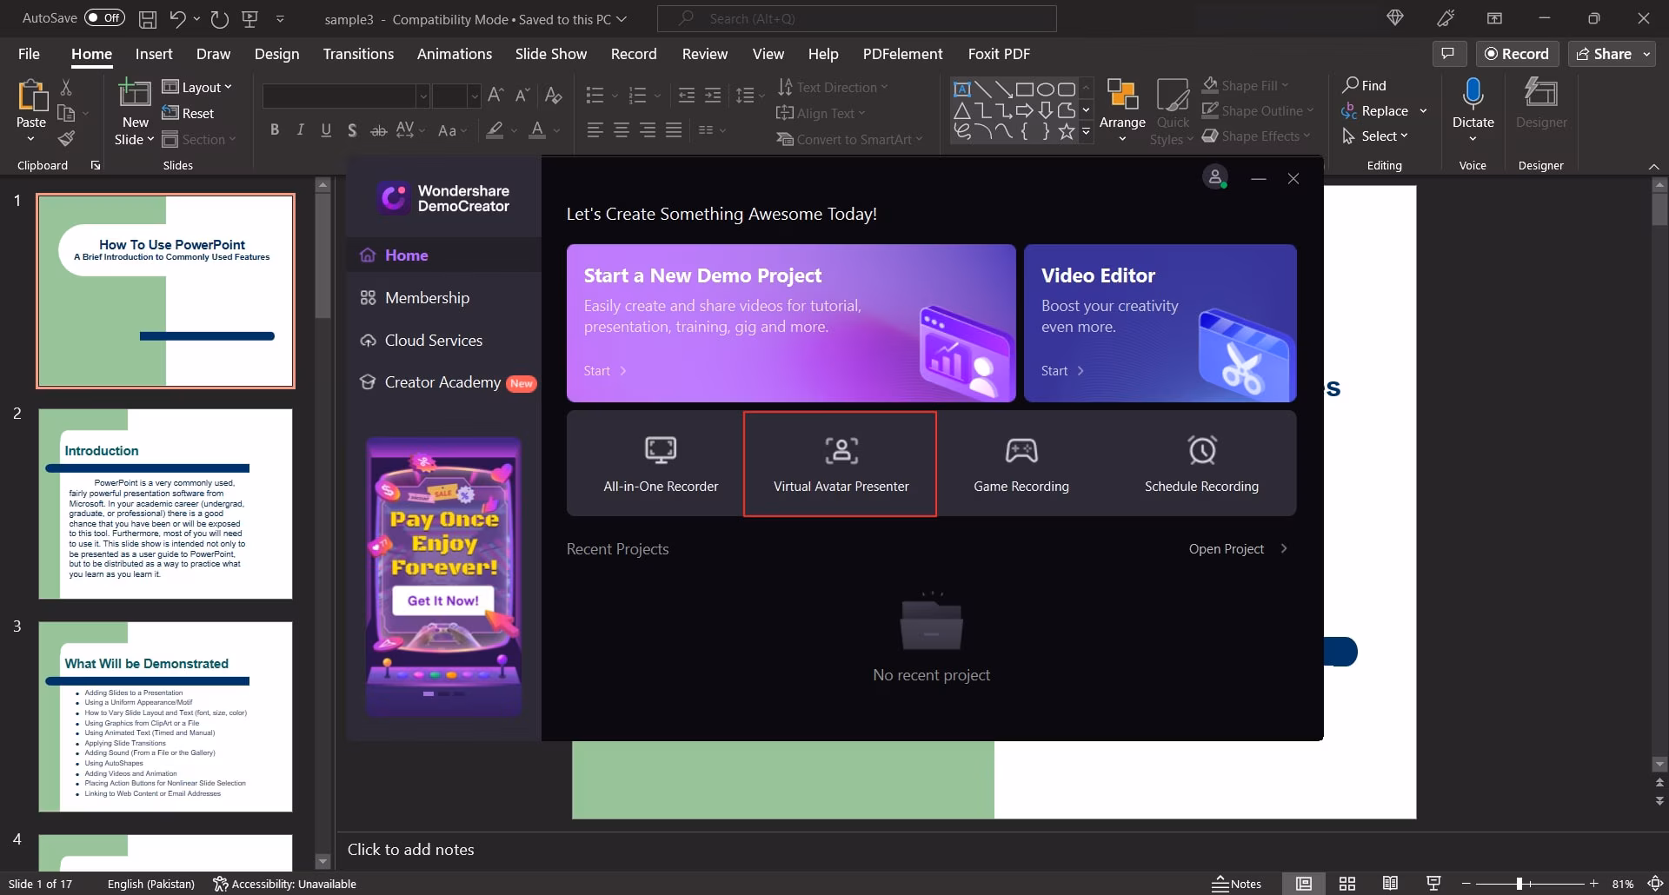The height and width of the screenshot is (895, 1669).
Task: Open the File menu
Action: pyautogui.click(x=29, y=54)
